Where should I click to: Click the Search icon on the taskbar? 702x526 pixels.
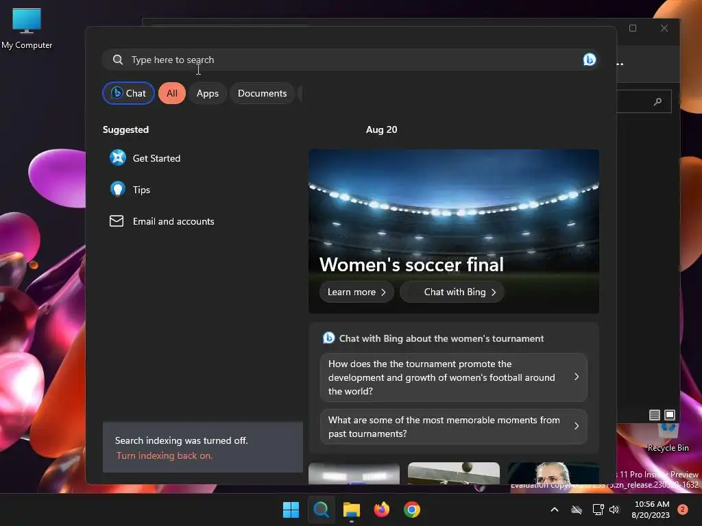[x=321, y=510]
